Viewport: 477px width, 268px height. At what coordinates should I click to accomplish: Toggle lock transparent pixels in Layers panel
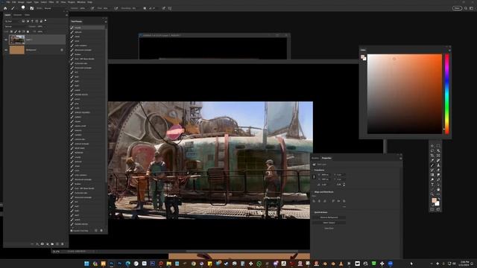11,31
